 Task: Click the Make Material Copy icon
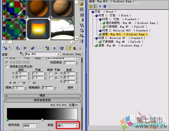[x=33, y=48]
